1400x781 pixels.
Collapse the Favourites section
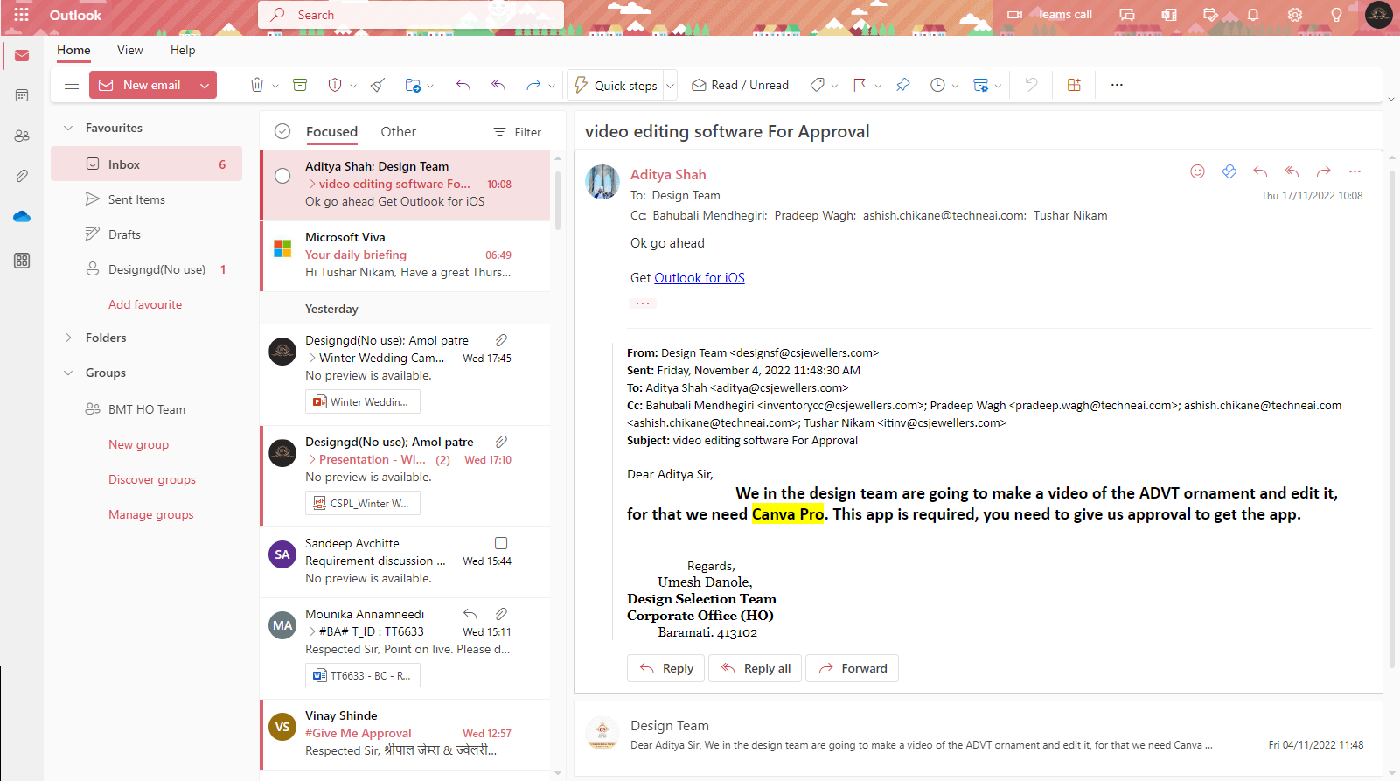[x=68, y=128]
